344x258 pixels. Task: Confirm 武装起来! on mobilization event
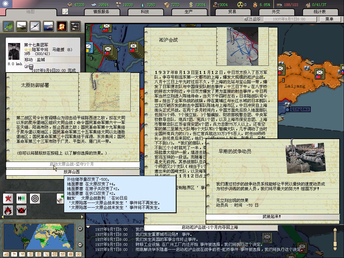(272, 217)
